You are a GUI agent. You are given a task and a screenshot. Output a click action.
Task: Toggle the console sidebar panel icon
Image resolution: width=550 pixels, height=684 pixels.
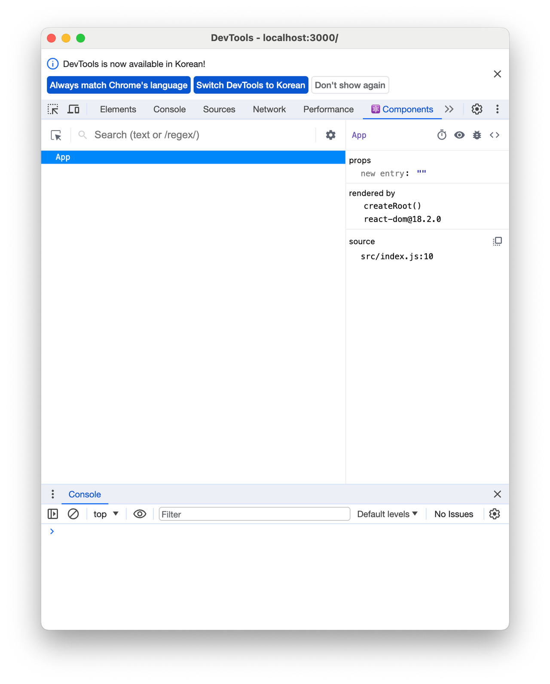53,514
